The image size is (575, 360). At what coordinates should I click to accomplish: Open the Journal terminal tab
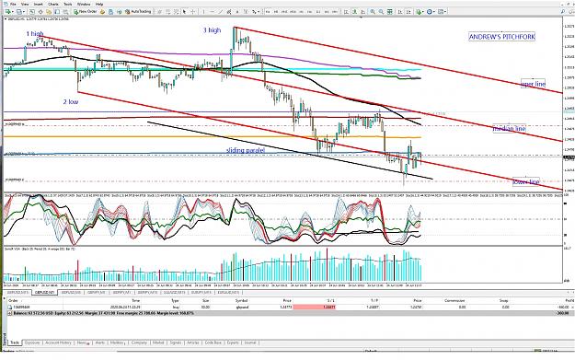[x=250, y=343]
